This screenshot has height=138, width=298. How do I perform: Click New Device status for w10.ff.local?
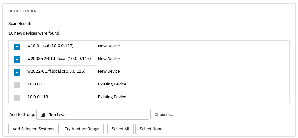(109, 46)
